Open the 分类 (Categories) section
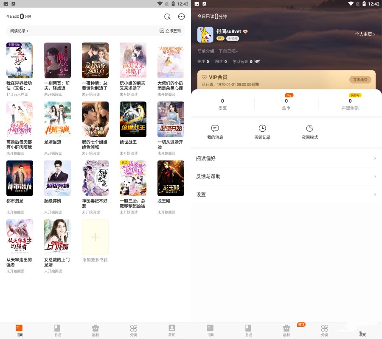The image size is (382, 339). 133,330
